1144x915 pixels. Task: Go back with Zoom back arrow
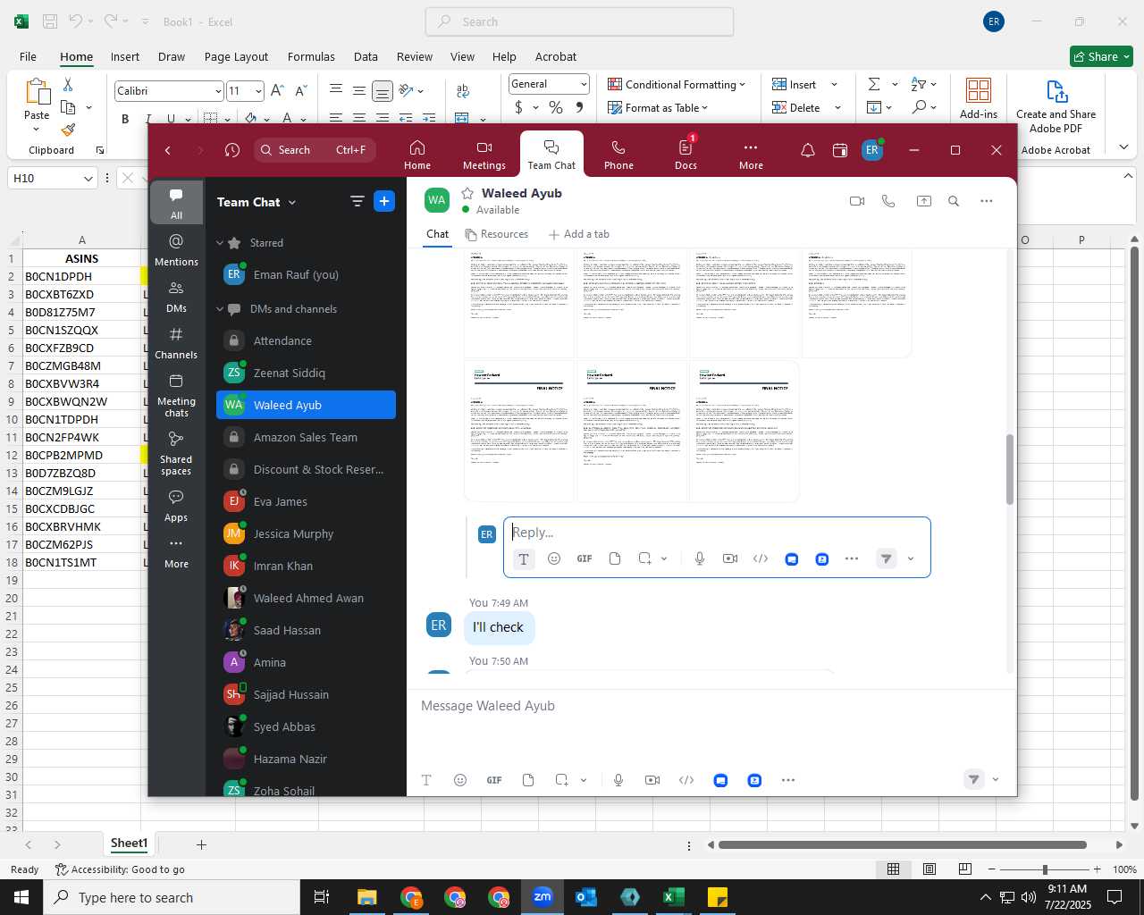pyautogui.click(x=168, y=150)
